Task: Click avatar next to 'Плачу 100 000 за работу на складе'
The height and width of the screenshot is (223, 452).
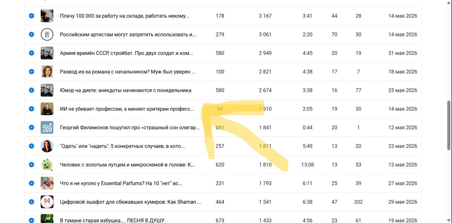Action: coord(47,16)
